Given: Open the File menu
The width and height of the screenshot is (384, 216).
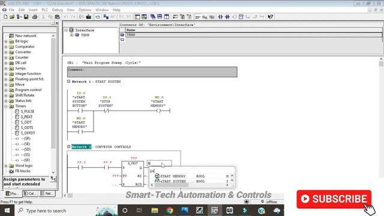Looking at the screenshot, I should click(x=11, y=10).
